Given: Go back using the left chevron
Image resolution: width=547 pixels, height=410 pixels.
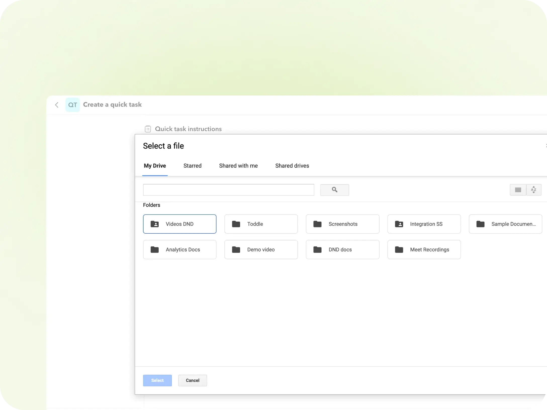Looking at the screenshot, I should tap(57, 105).
